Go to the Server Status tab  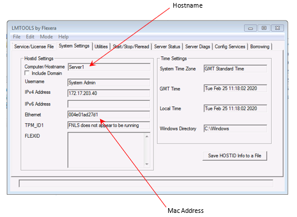167,46
